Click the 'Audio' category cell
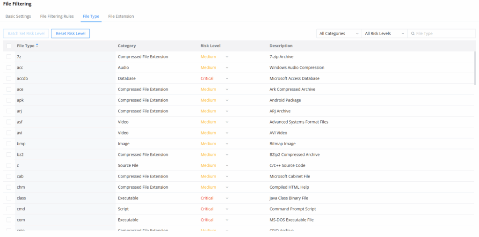The width and height of the screenshot is (479, 237). tap(123, 67)
